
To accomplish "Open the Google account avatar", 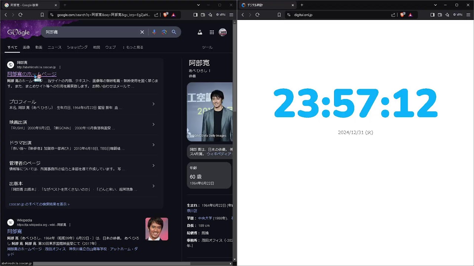I will point(223,32).
